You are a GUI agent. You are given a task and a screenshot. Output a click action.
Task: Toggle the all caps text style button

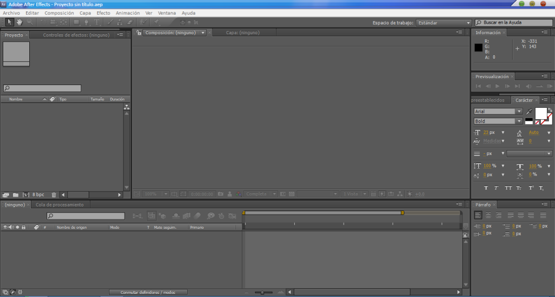click(x=508, y=188)
